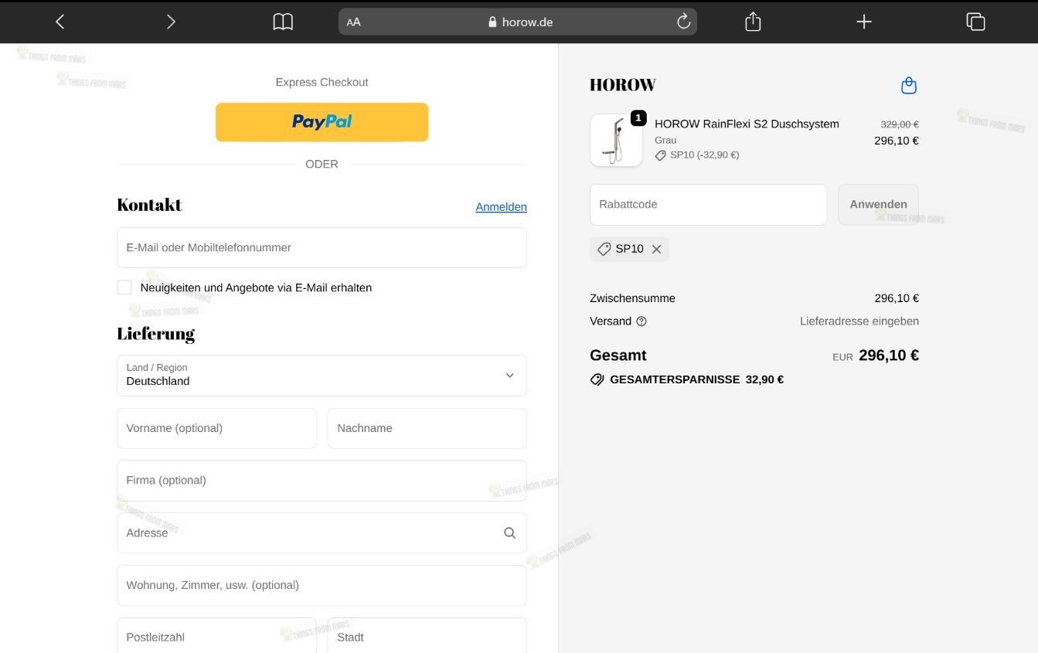Pay with PayPal express checkout
Image resolution: width=1038 pixels, height=653 pixels.
coord(322,122)
